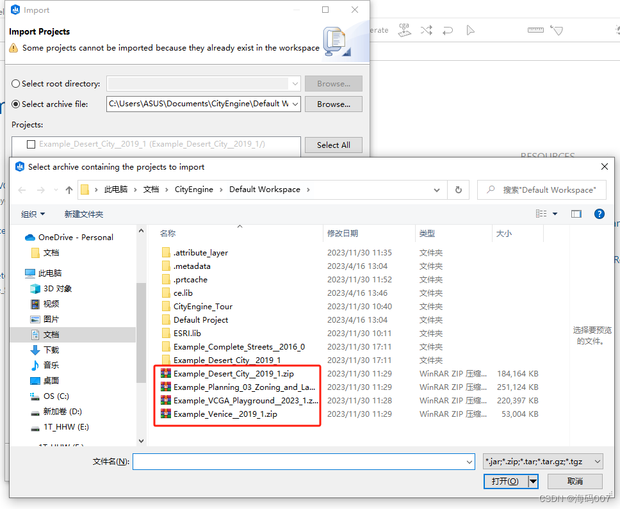The height and width of the screenshot is (509, 620).
Task: Open 图片 folder in sidebar
Action: (45, 319)
